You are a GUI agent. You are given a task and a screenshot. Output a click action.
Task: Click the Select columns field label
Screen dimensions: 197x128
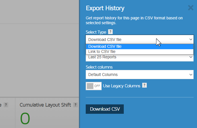99,67
